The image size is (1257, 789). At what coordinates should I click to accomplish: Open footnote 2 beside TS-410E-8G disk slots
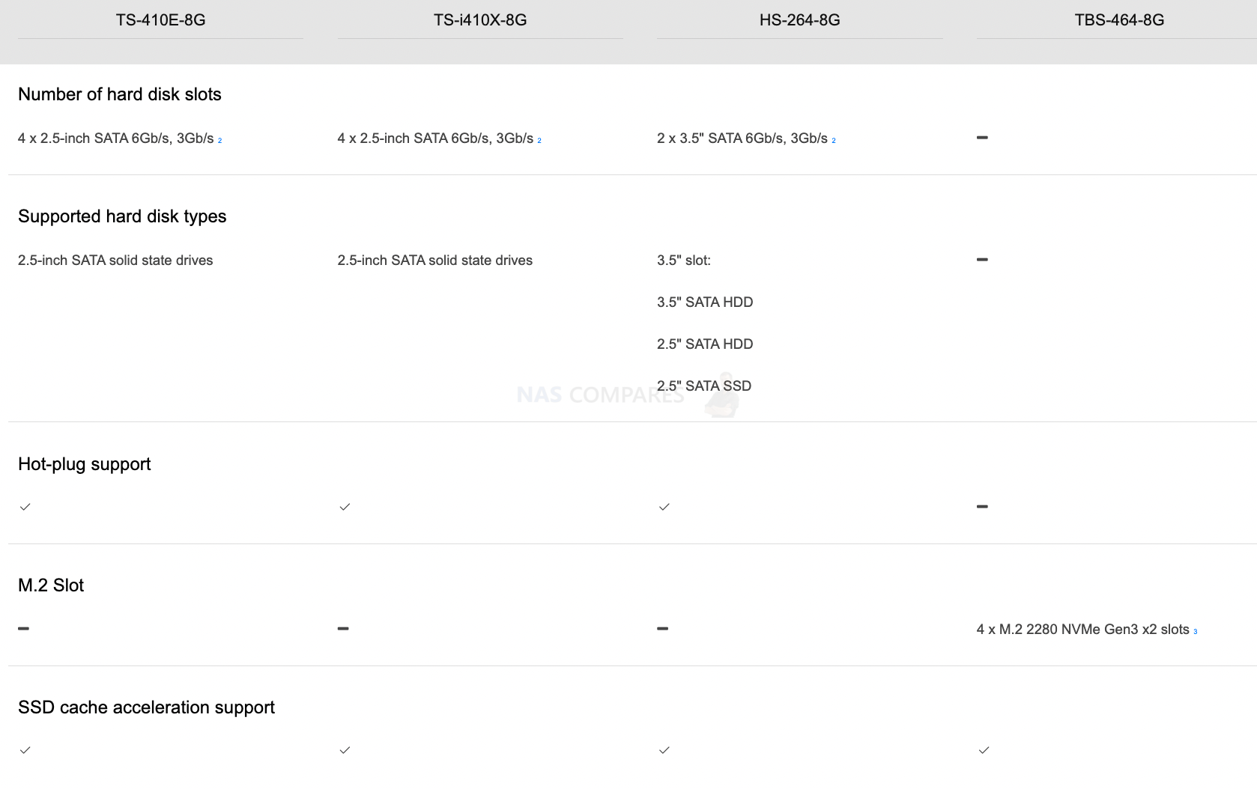click(x=219, y=141)
